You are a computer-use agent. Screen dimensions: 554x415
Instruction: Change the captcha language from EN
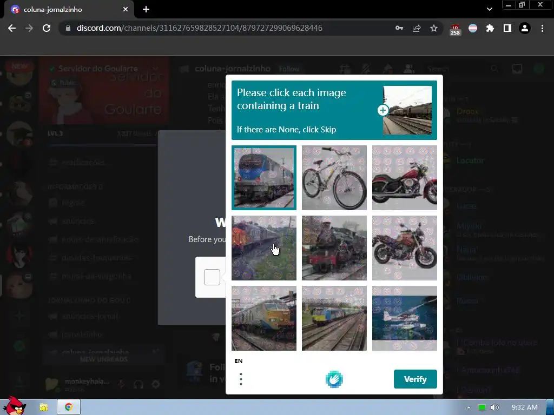[239, 360]
